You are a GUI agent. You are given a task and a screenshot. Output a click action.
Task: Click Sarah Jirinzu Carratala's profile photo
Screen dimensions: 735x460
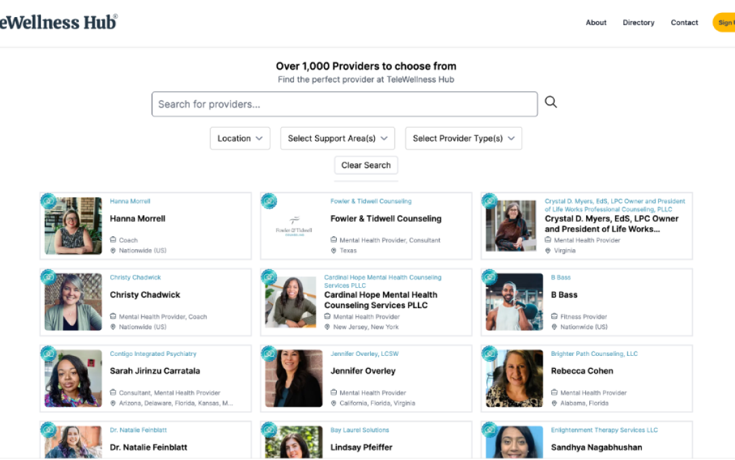[x=73, y=378]
